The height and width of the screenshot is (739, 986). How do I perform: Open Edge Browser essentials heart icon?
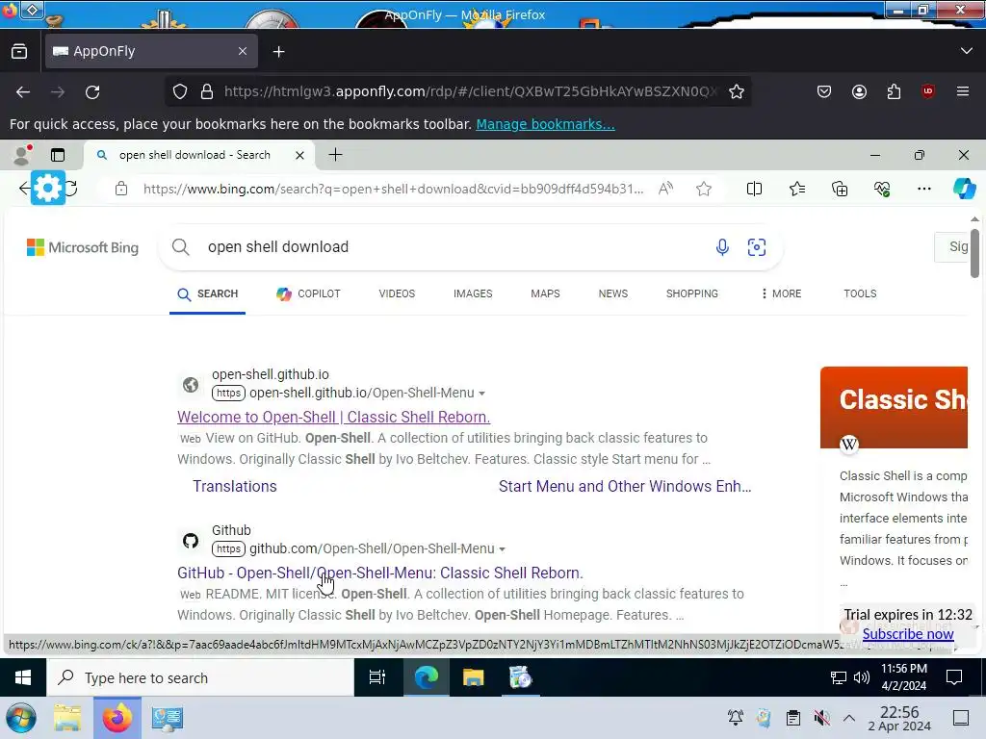882,189
